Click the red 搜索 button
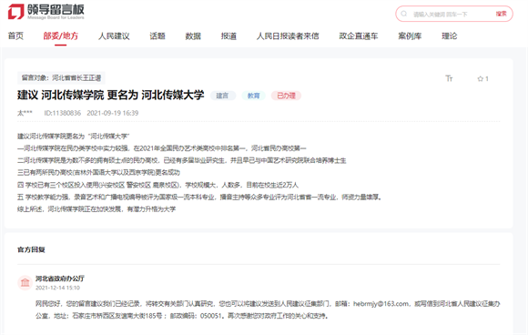Viewport: 528px width, 335px height. [x=501, y=14]
